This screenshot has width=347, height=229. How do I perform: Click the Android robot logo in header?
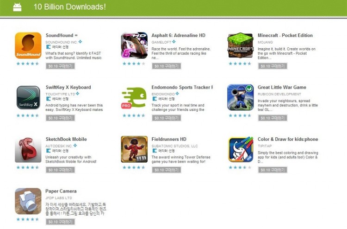[x=17, y=7]
